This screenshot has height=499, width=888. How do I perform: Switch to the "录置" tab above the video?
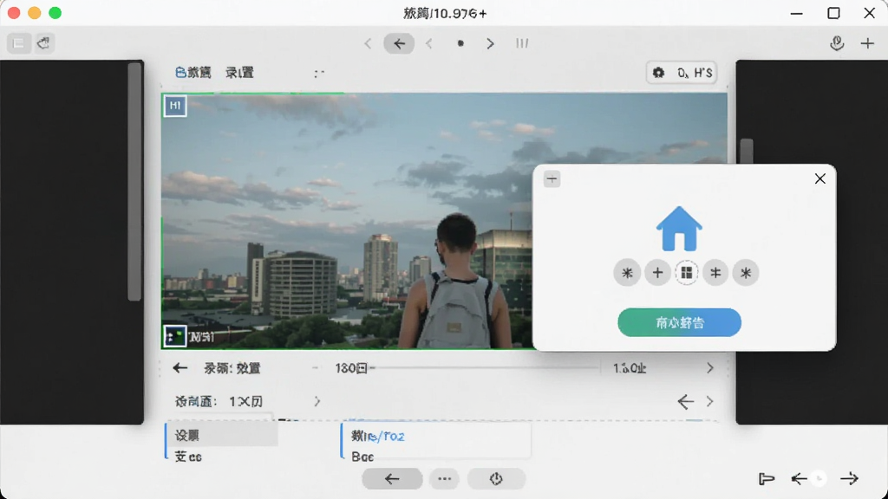coord(239,73)
